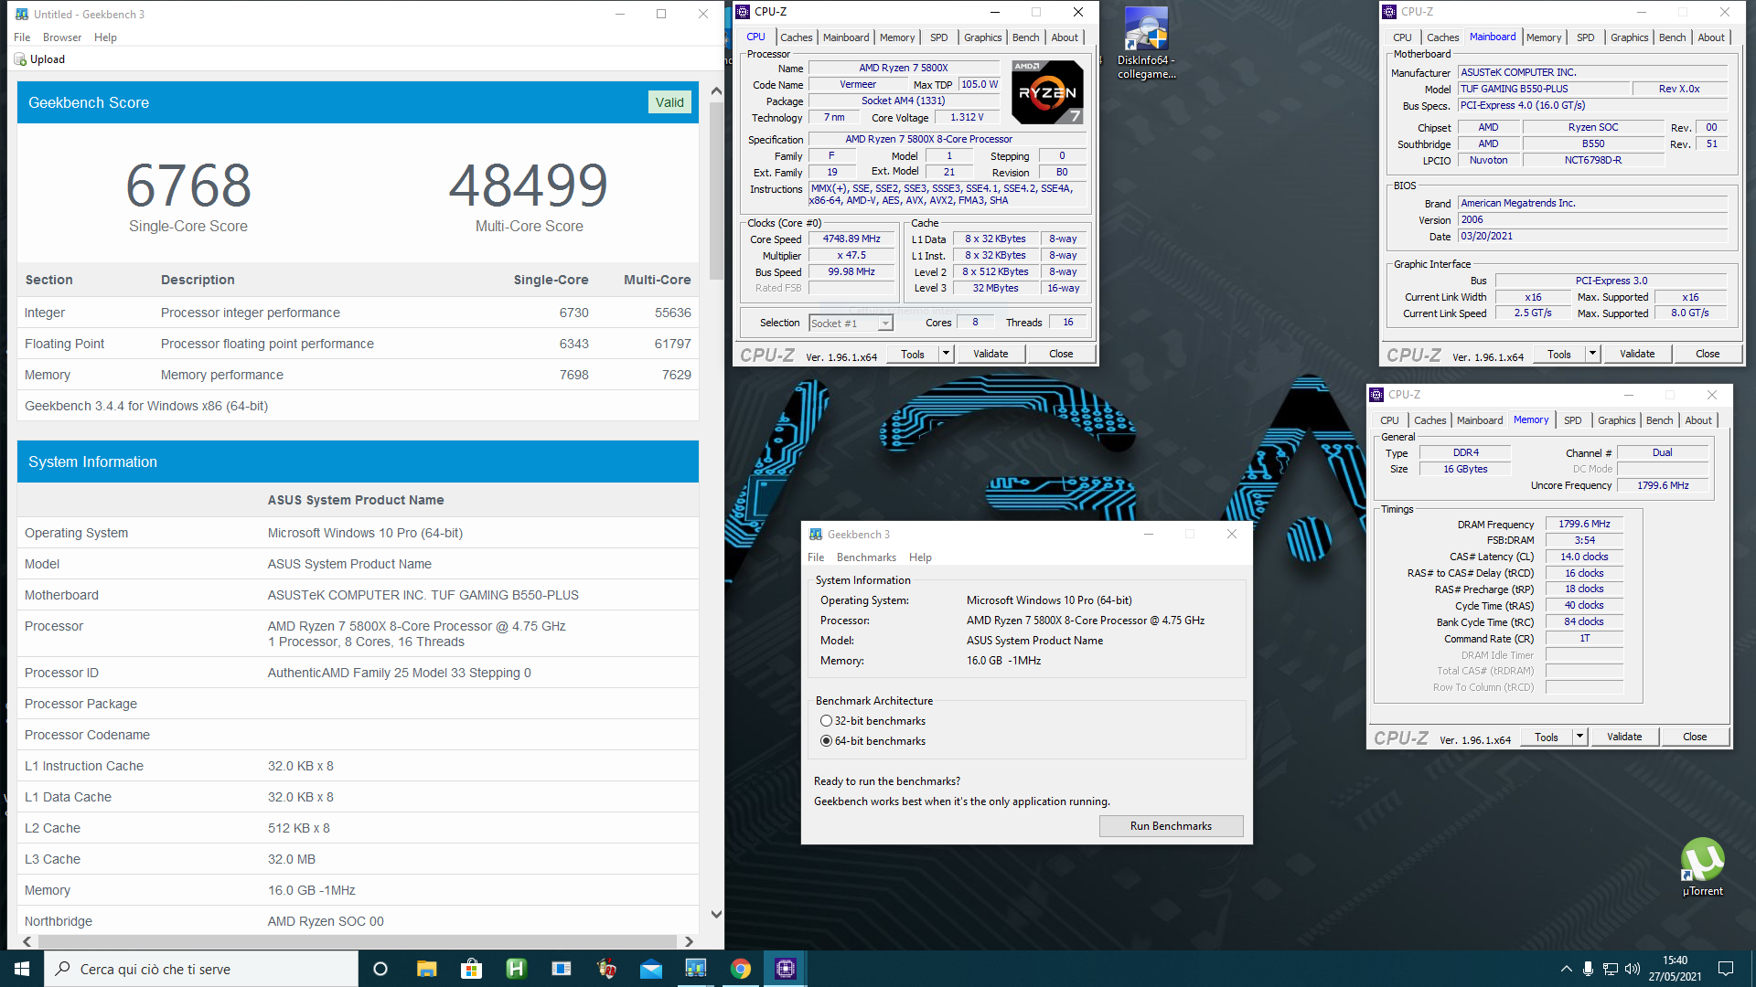Click the CAS# Latency value 14.0 clocks

pyautogui.click(x=1584, y=557)
